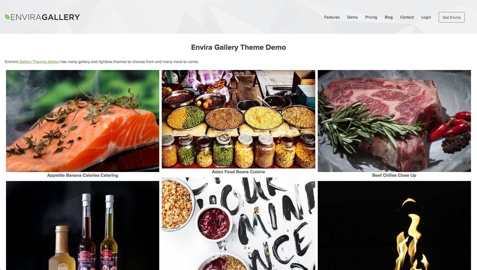
Task: Open the raw beef with chilies photo
Action: (394, 121)
